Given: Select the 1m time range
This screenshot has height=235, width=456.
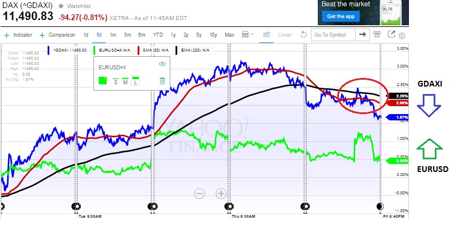Looking at the screenshot, I should tap(113, 35).
